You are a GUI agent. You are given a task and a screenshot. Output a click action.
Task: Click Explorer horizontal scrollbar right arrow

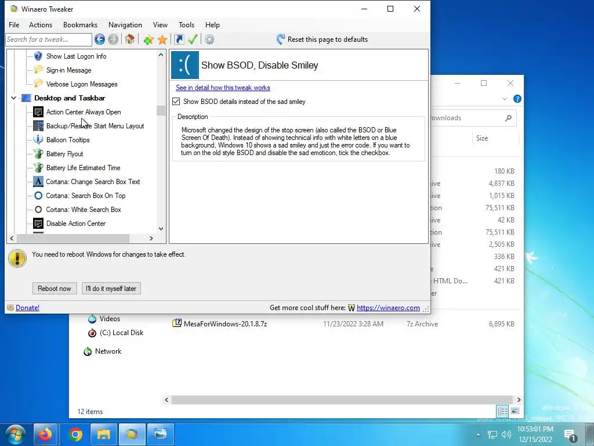coord(519,400)
